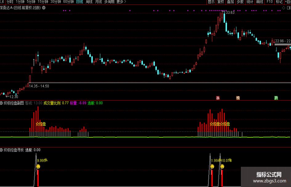Image resolution: width=291 pixels, height=187 pixels.
Task: Click the smiley signal labeled 1.994%
Action: [212, 166]
